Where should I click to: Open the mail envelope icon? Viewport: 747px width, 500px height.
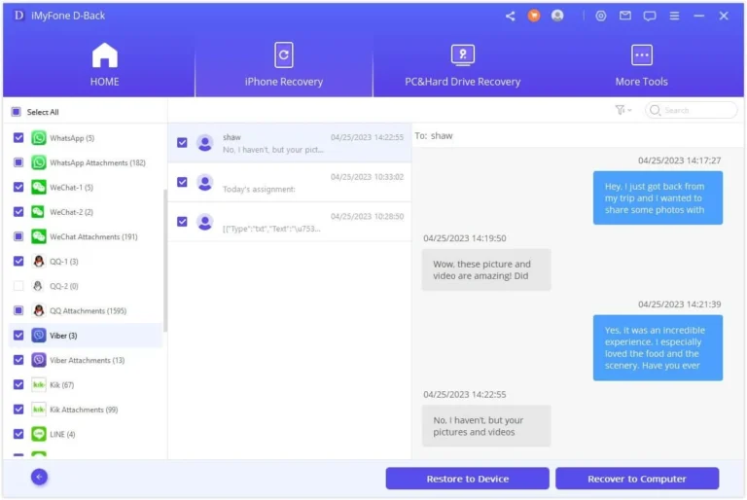coord(625,16)
